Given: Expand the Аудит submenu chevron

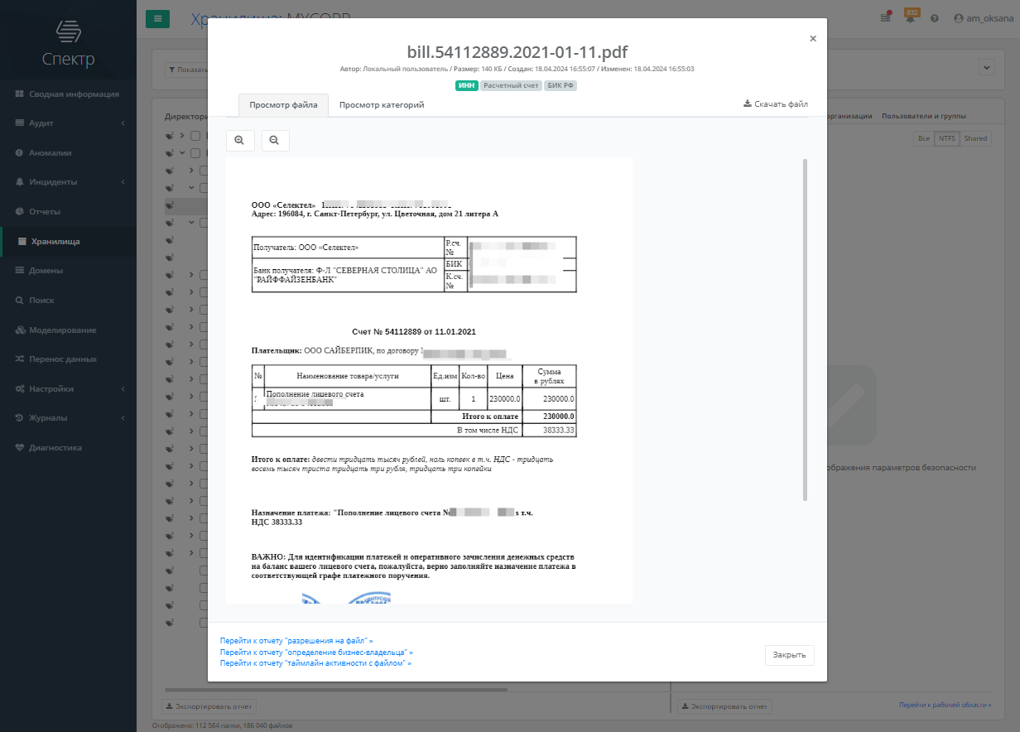Looking at the screenshot, I should point(123,123).
